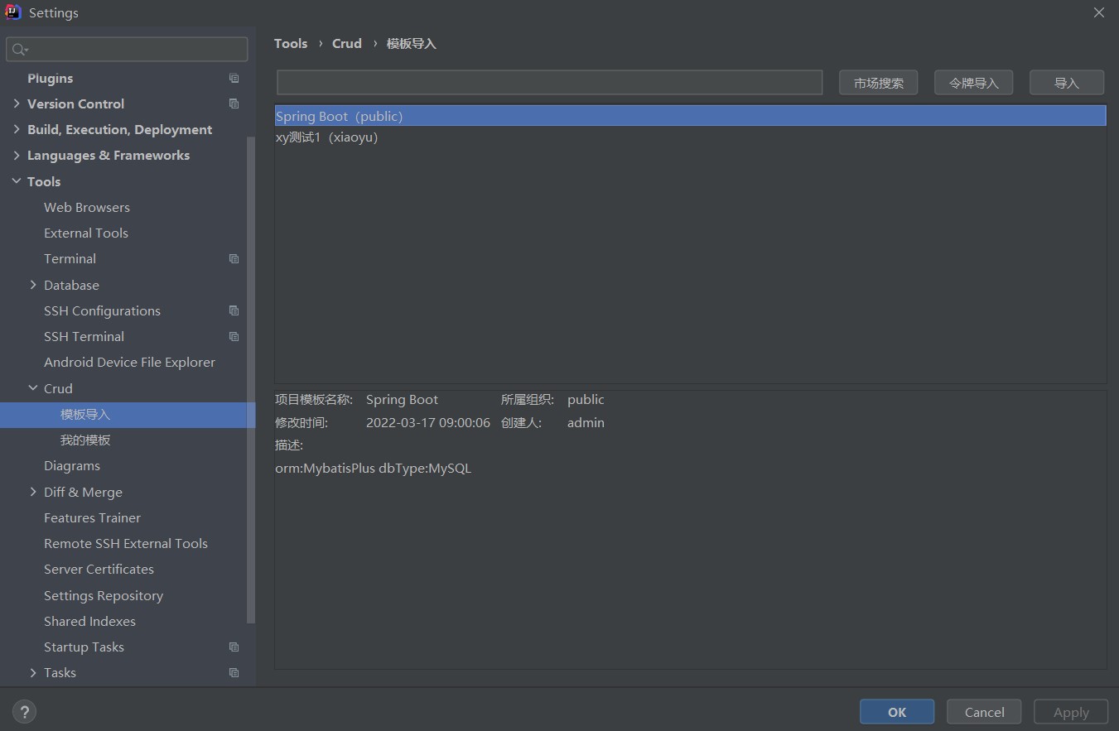Click project-level icon beside Plugins
This screenshot has width=1119, height=731.
234,78
